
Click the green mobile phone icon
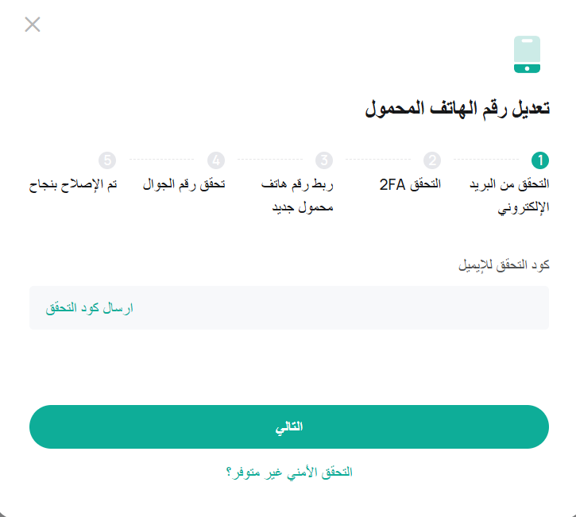tap(527, 54)
